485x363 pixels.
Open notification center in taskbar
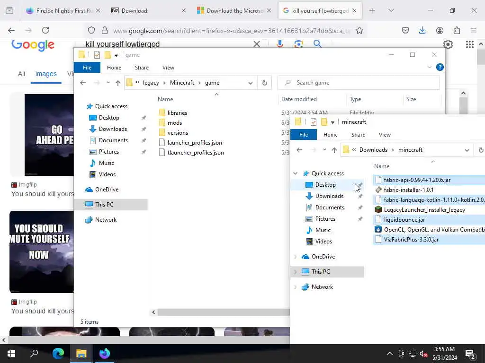point(470,354)
